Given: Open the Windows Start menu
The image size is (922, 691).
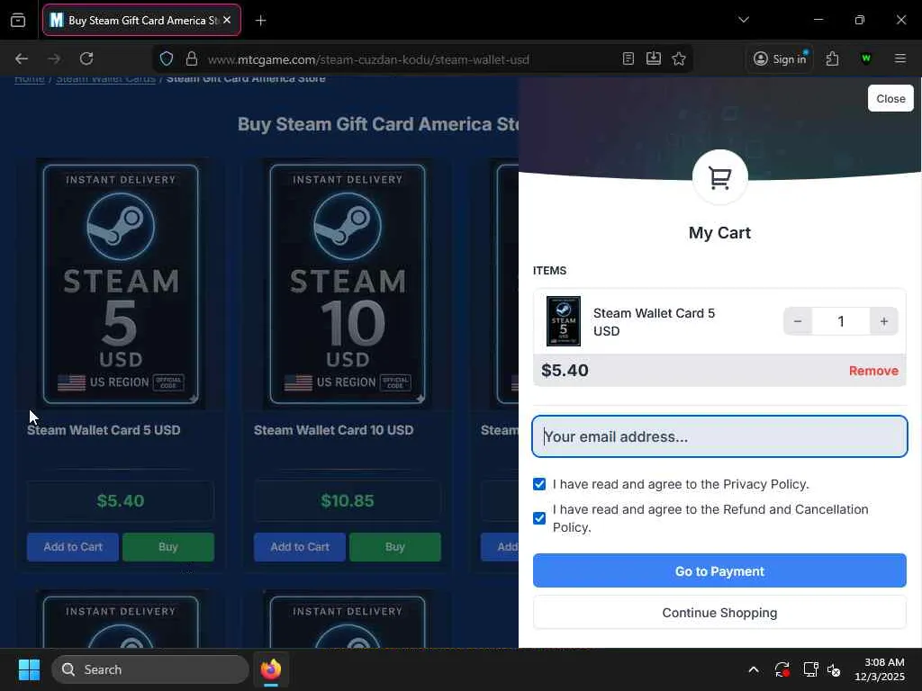Looking at the screenshot, I should click(x=29, y=669).
